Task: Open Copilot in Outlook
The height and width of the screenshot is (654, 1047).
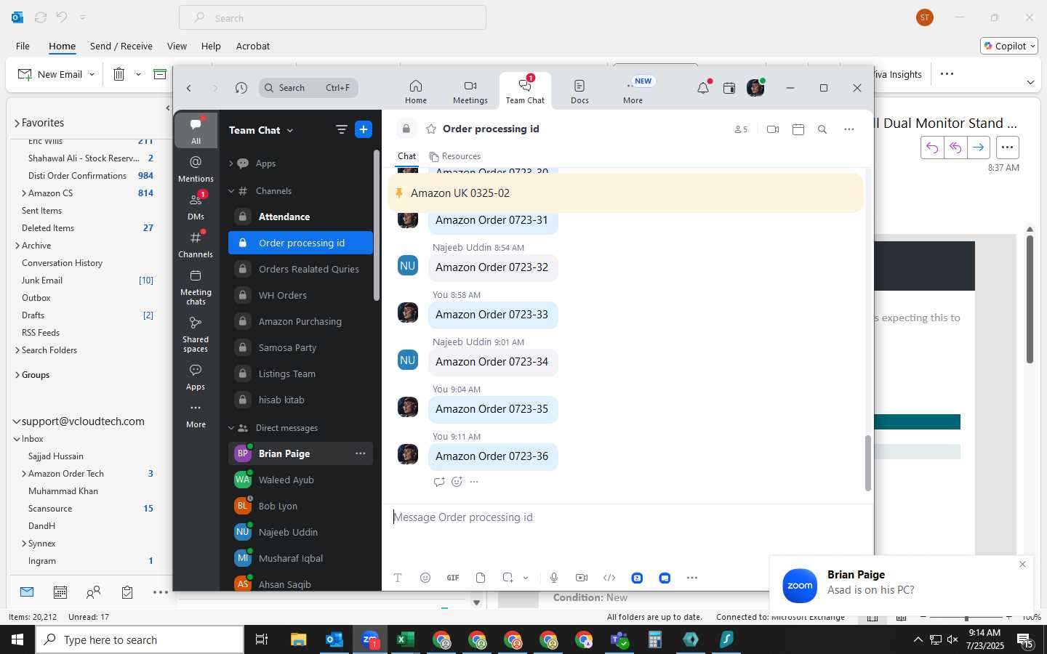Action: coord(1009,46)
